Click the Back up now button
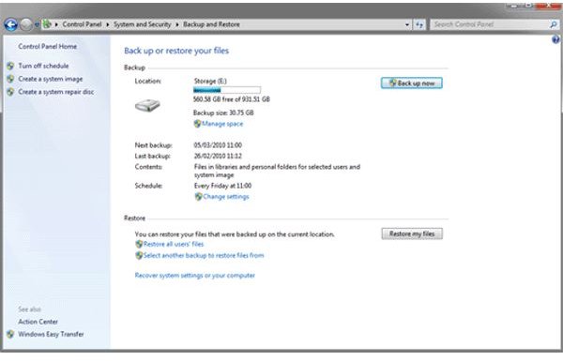563x361 pixels. click(412, 83)
